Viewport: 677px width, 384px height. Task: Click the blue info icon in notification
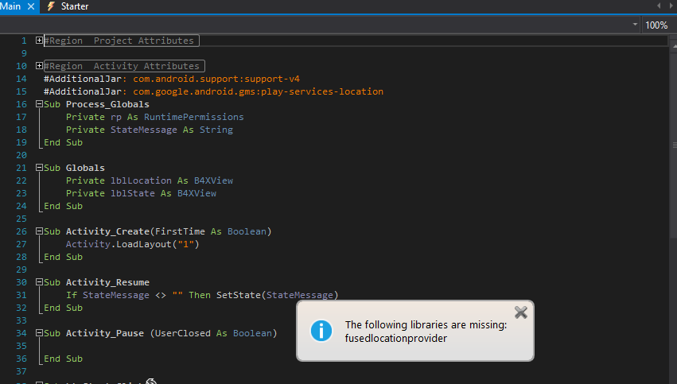pos(320,331)
